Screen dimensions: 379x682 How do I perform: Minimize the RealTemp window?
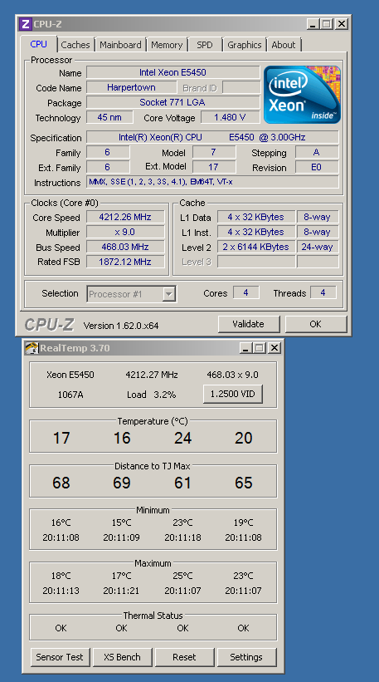click(245, 348)
